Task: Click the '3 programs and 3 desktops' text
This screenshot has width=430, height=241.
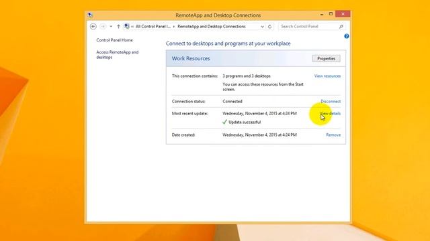Action: pyautogui.click(x=247, y=76)
